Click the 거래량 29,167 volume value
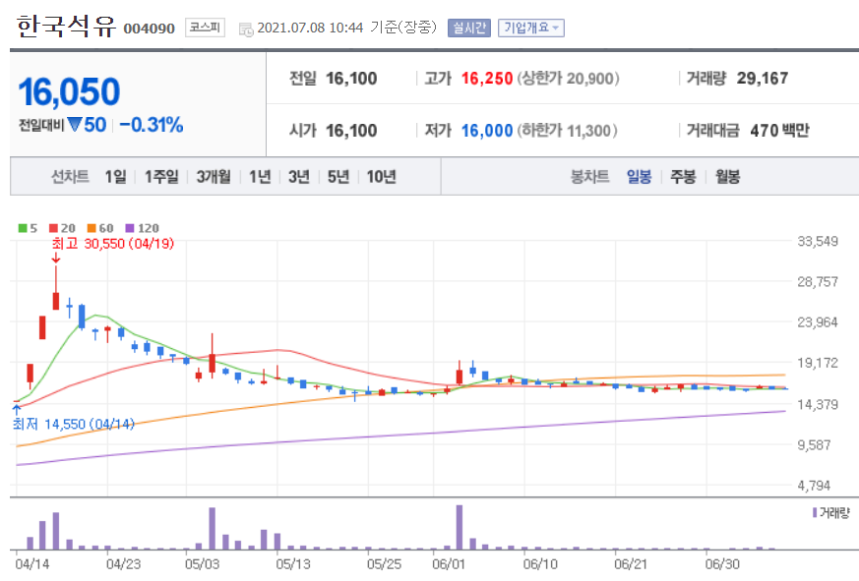This screenshot has width=859, height=581. 762,79
